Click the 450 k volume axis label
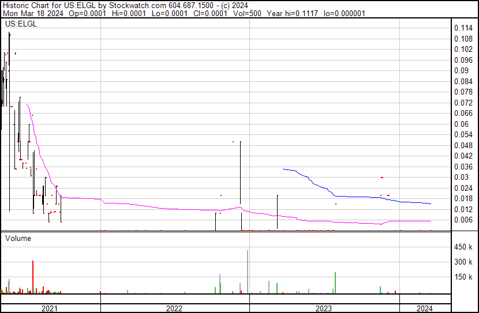 [x=463, y=247]
